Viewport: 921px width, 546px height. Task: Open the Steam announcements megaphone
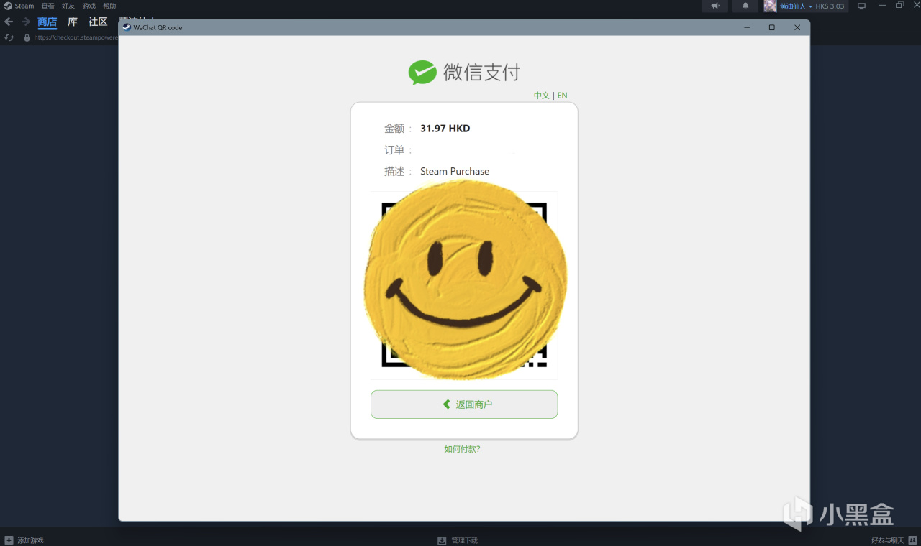click(715, 6)
